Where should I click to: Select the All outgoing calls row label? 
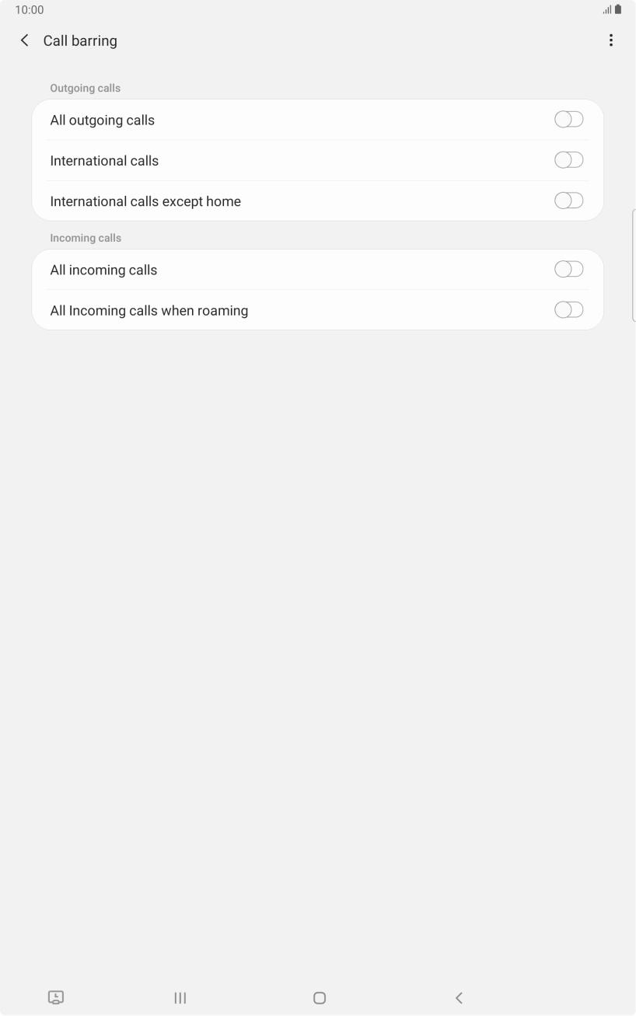point(102,120)
